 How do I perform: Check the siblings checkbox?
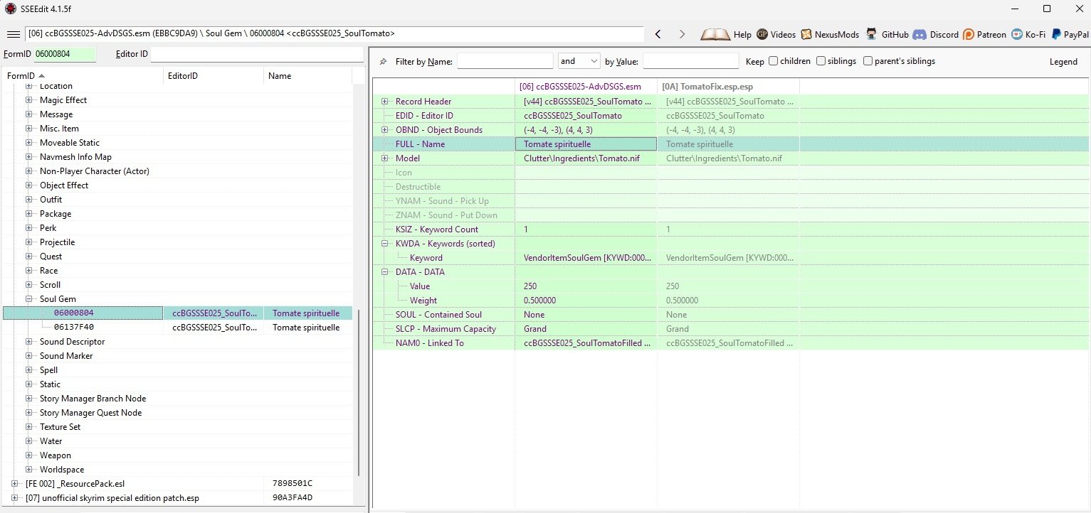[821, 61]
